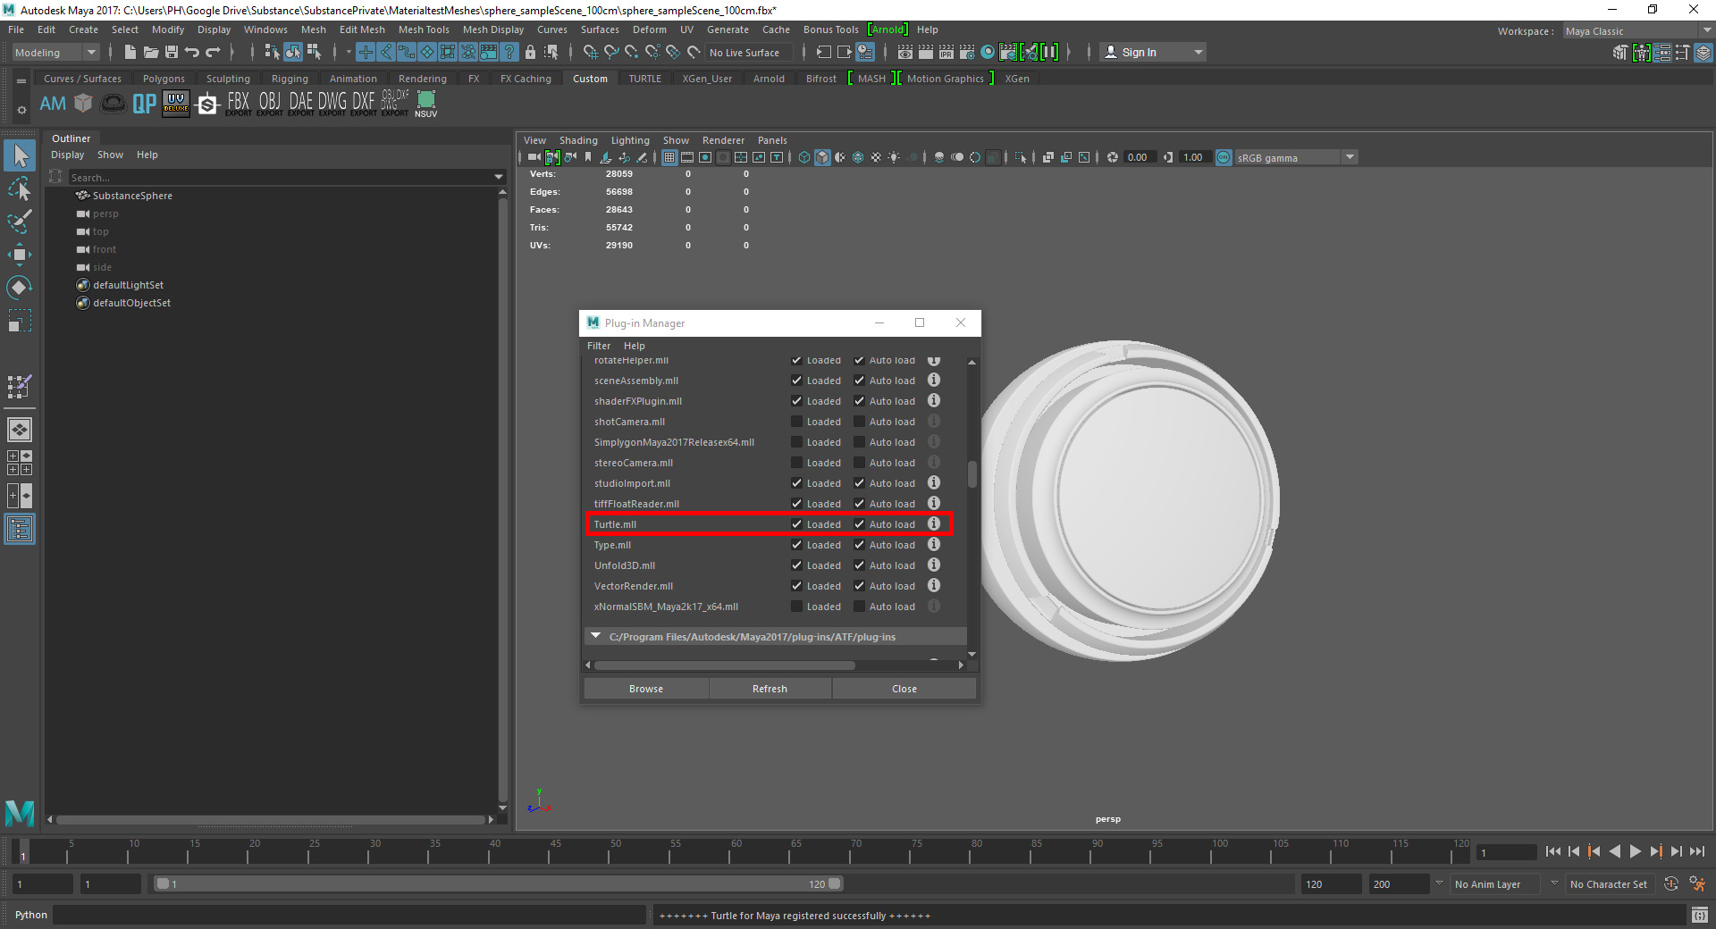Select the Move tool in toolbox

(x=19, y=255)
